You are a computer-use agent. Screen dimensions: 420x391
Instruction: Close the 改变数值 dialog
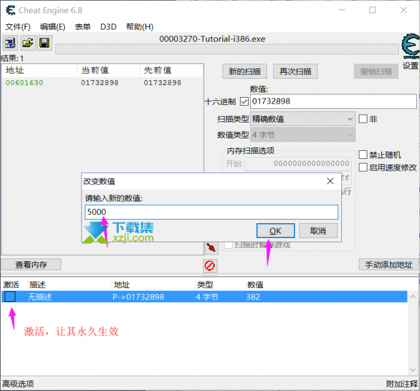point(330,181)
